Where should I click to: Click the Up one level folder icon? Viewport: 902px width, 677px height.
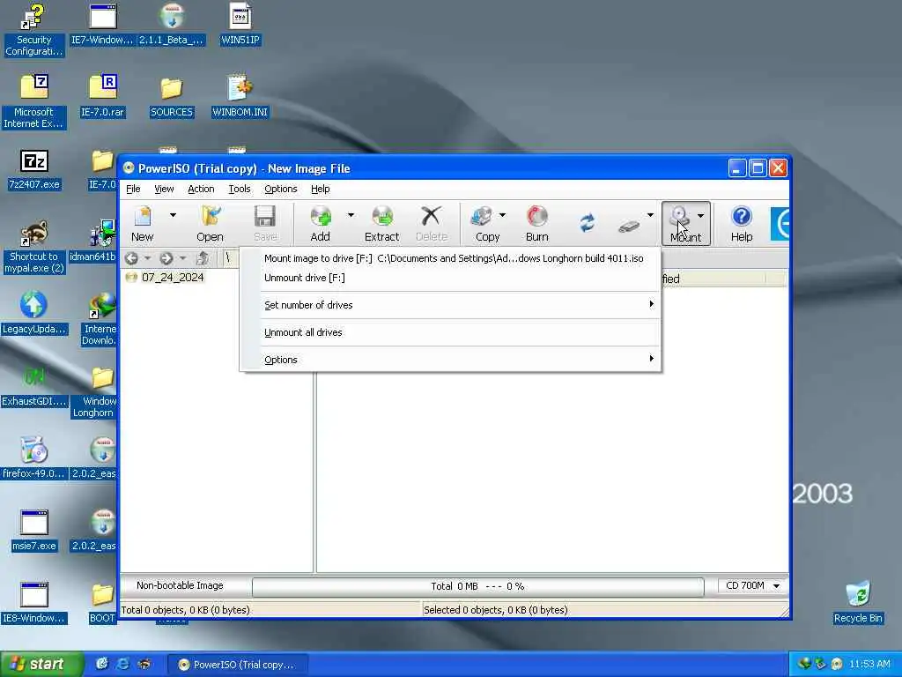point(202,258)
